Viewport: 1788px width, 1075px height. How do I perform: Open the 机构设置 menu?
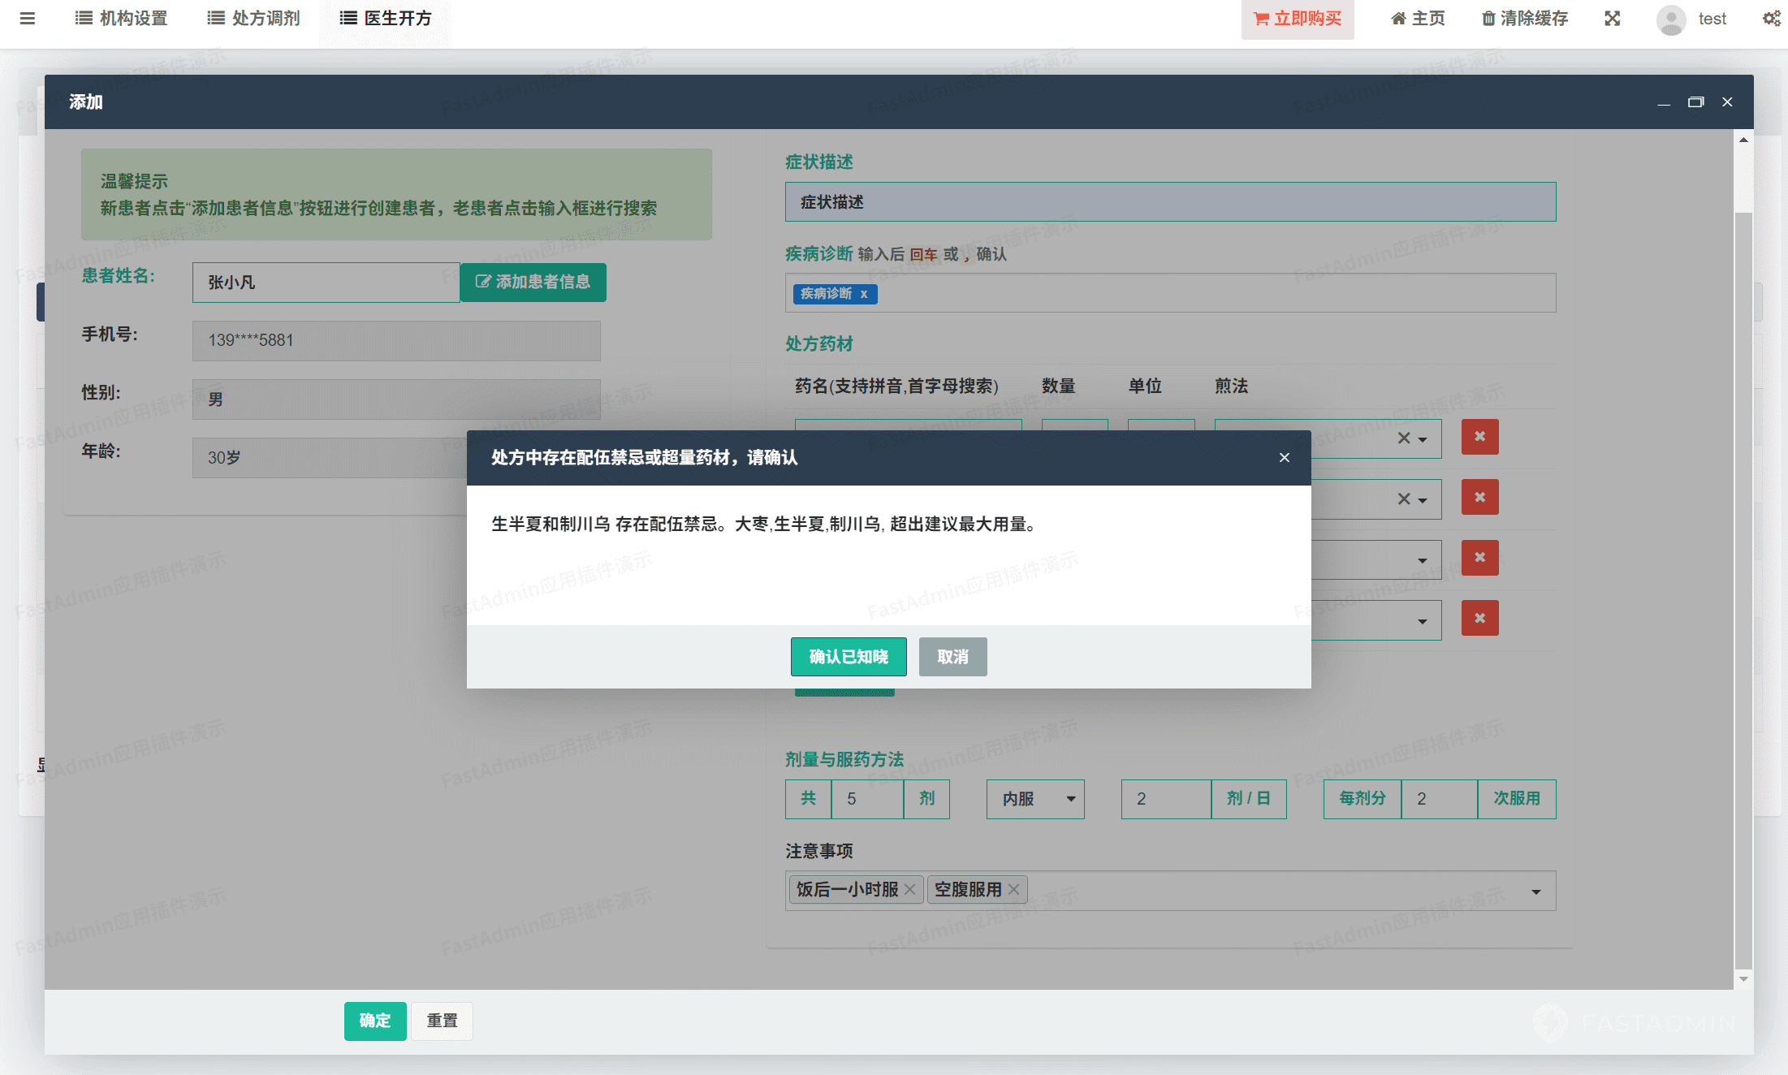tap(122, 18)
